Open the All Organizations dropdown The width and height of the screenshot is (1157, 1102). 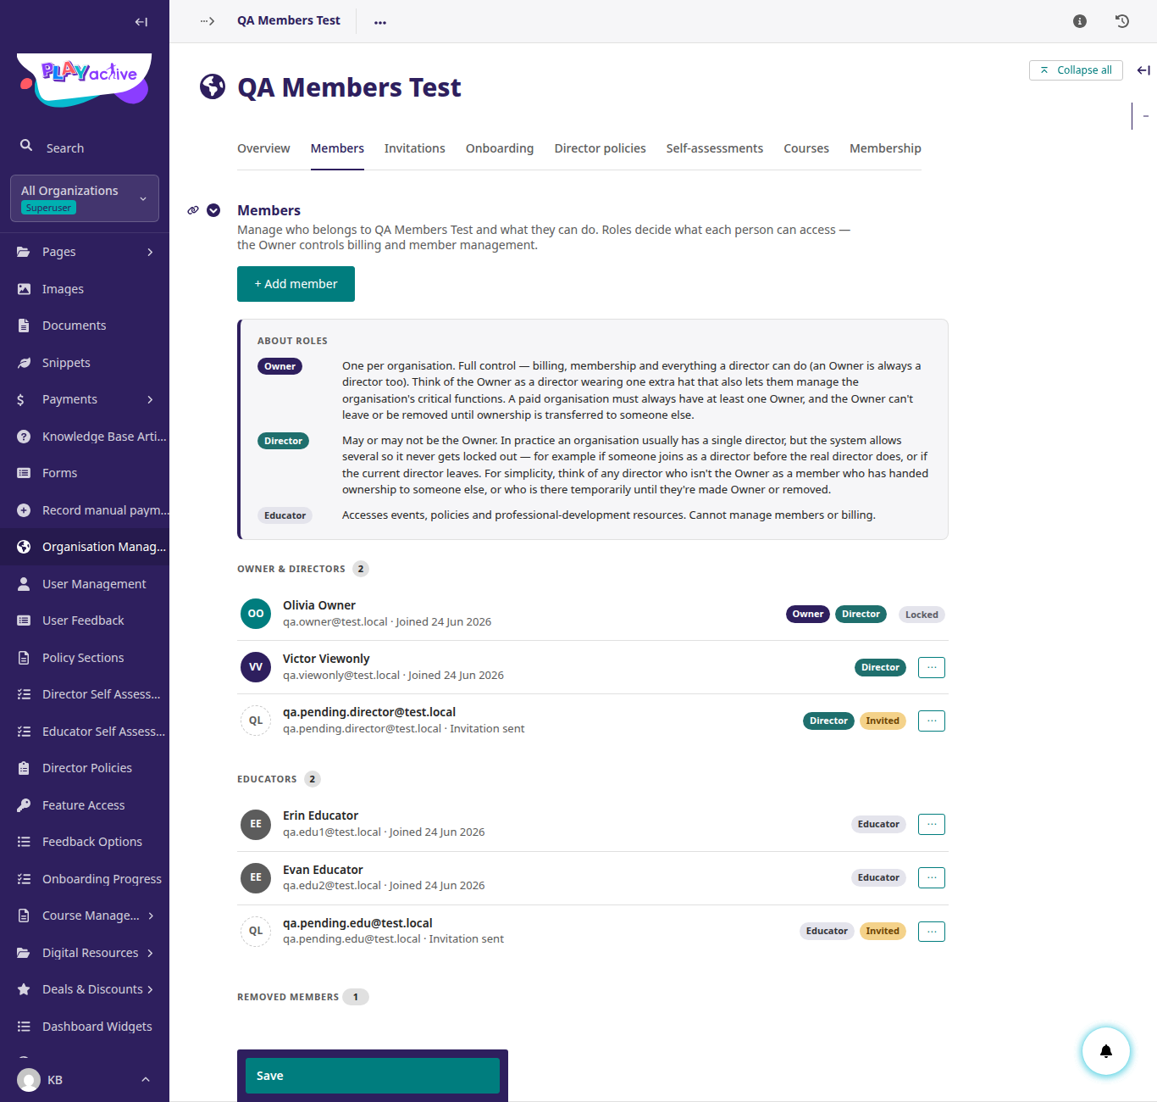point(85,198)
